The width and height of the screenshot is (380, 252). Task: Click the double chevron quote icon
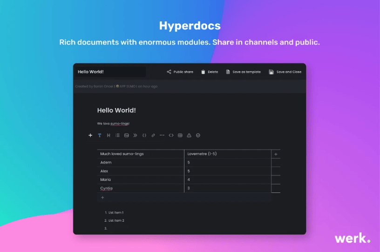tap(135, 135)
